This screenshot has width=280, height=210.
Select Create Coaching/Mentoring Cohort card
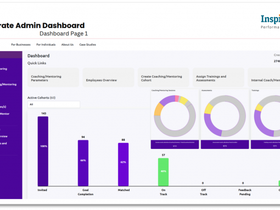coord(164,78)
